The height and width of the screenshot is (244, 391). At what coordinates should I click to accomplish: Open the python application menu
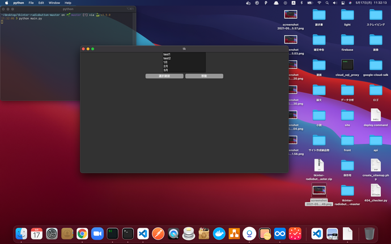click(x=19, y=3)
